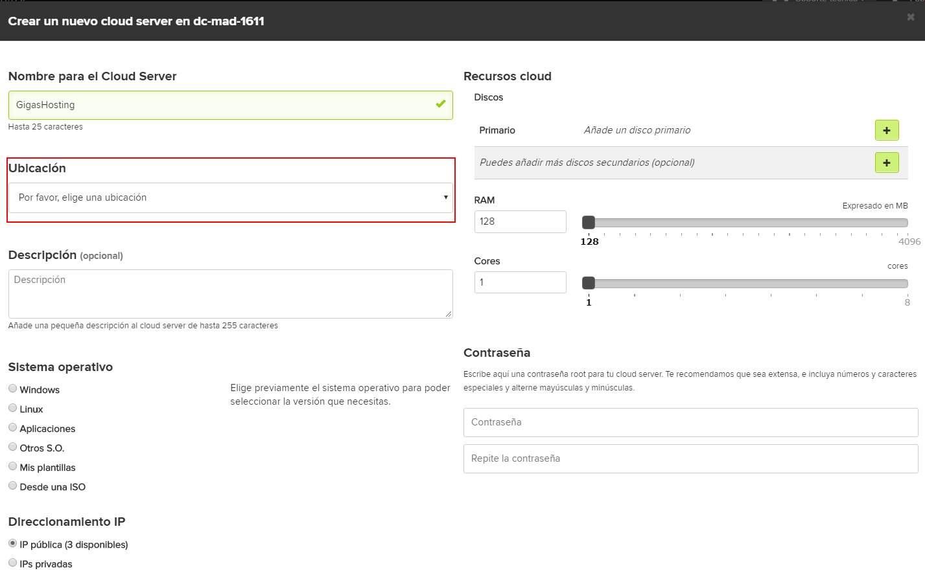This screenshot has height=575, width=925.
Task: Click the RAM value field showing 128
Action: click(x=520, y=221)
